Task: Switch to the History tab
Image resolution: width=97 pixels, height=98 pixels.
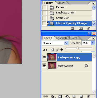Action: [x=48, y=3]
